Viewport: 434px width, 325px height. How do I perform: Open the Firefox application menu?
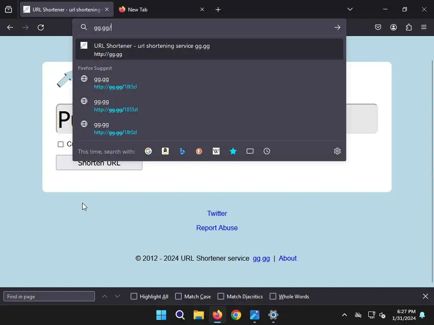[424, 27]
